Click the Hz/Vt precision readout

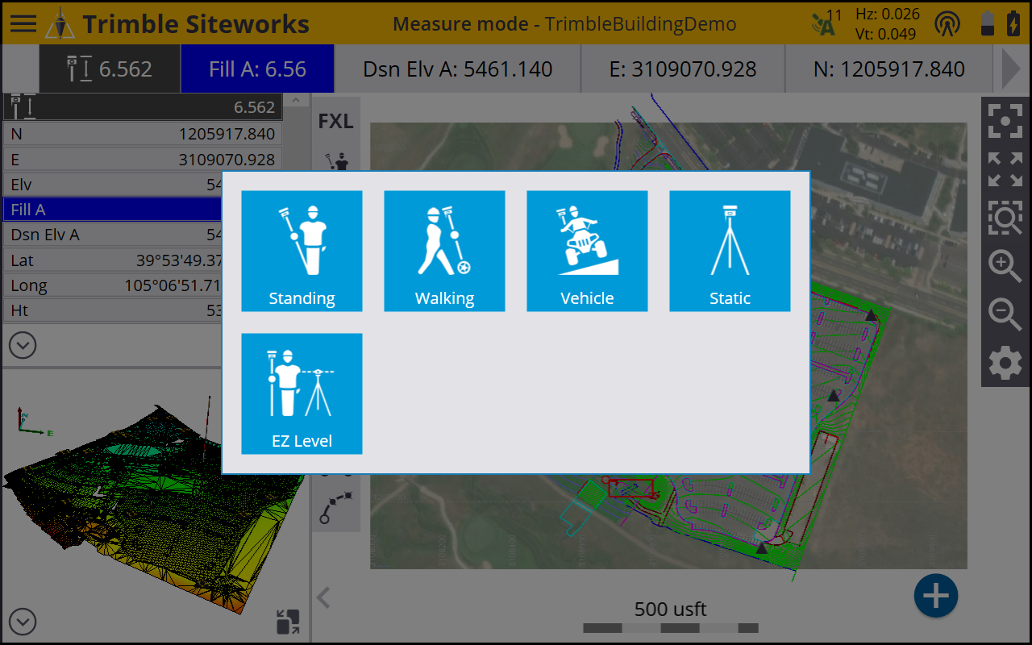tap(887, 23)
